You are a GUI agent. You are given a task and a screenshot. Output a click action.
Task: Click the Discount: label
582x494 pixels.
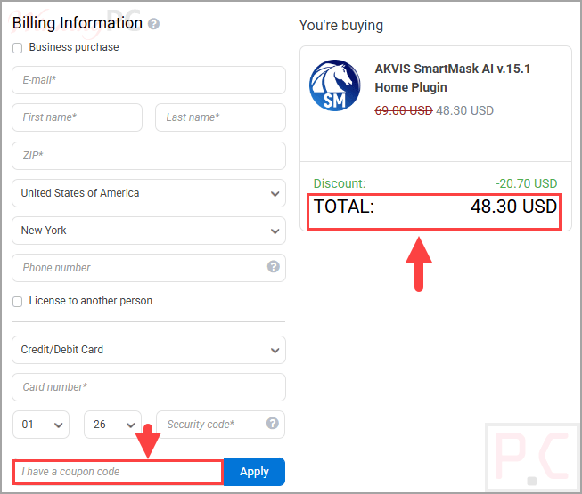(340, 183)
